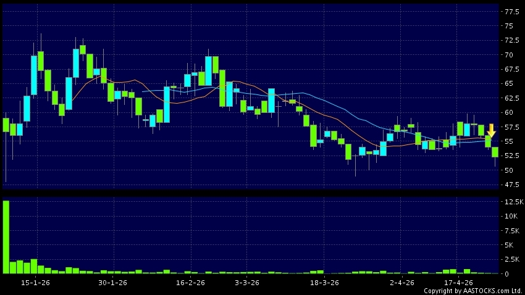Click the 12.5K volume axis label
This screenshot has height=295, width=525.
click(x=513, y=202)
